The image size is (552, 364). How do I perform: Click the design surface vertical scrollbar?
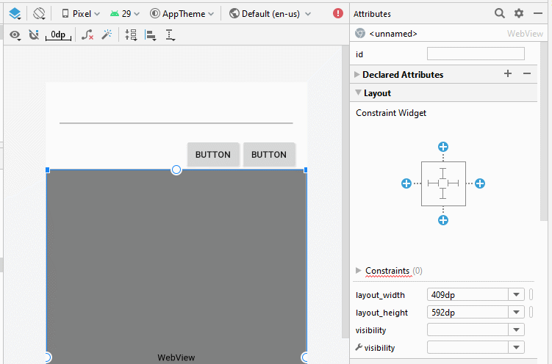click(x=345, y=192)
